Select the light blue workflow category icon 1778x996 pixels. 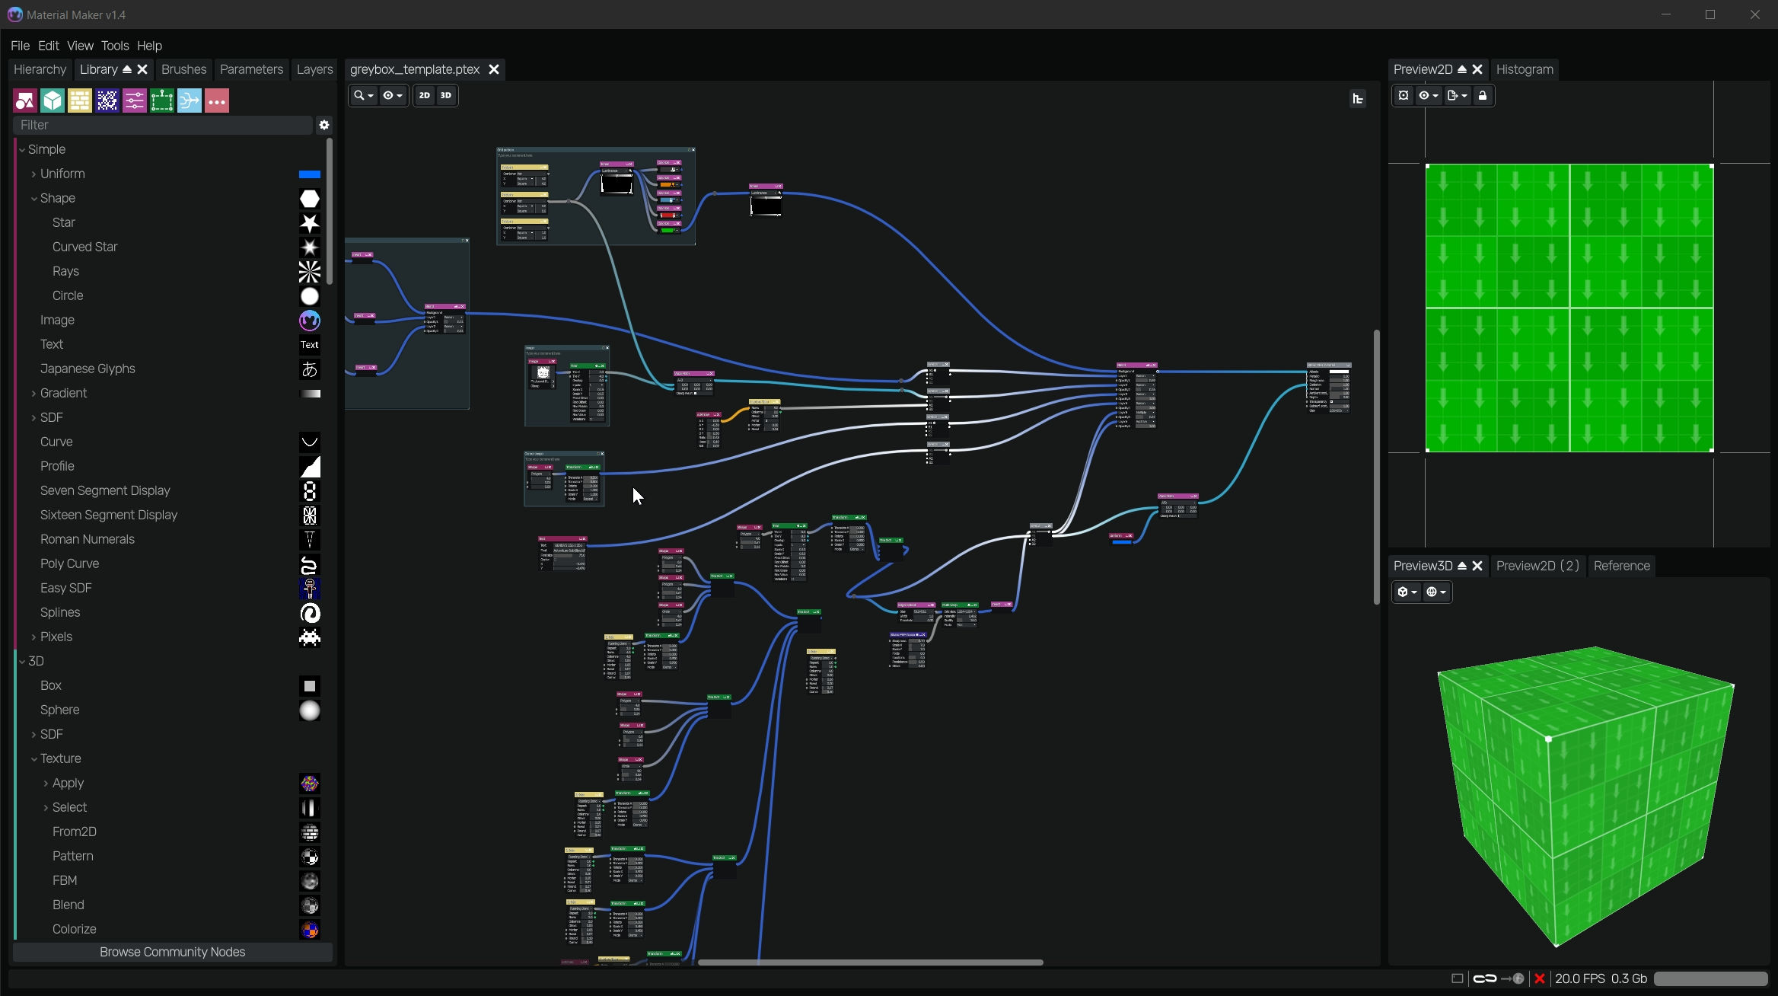[x=190, y=101]
